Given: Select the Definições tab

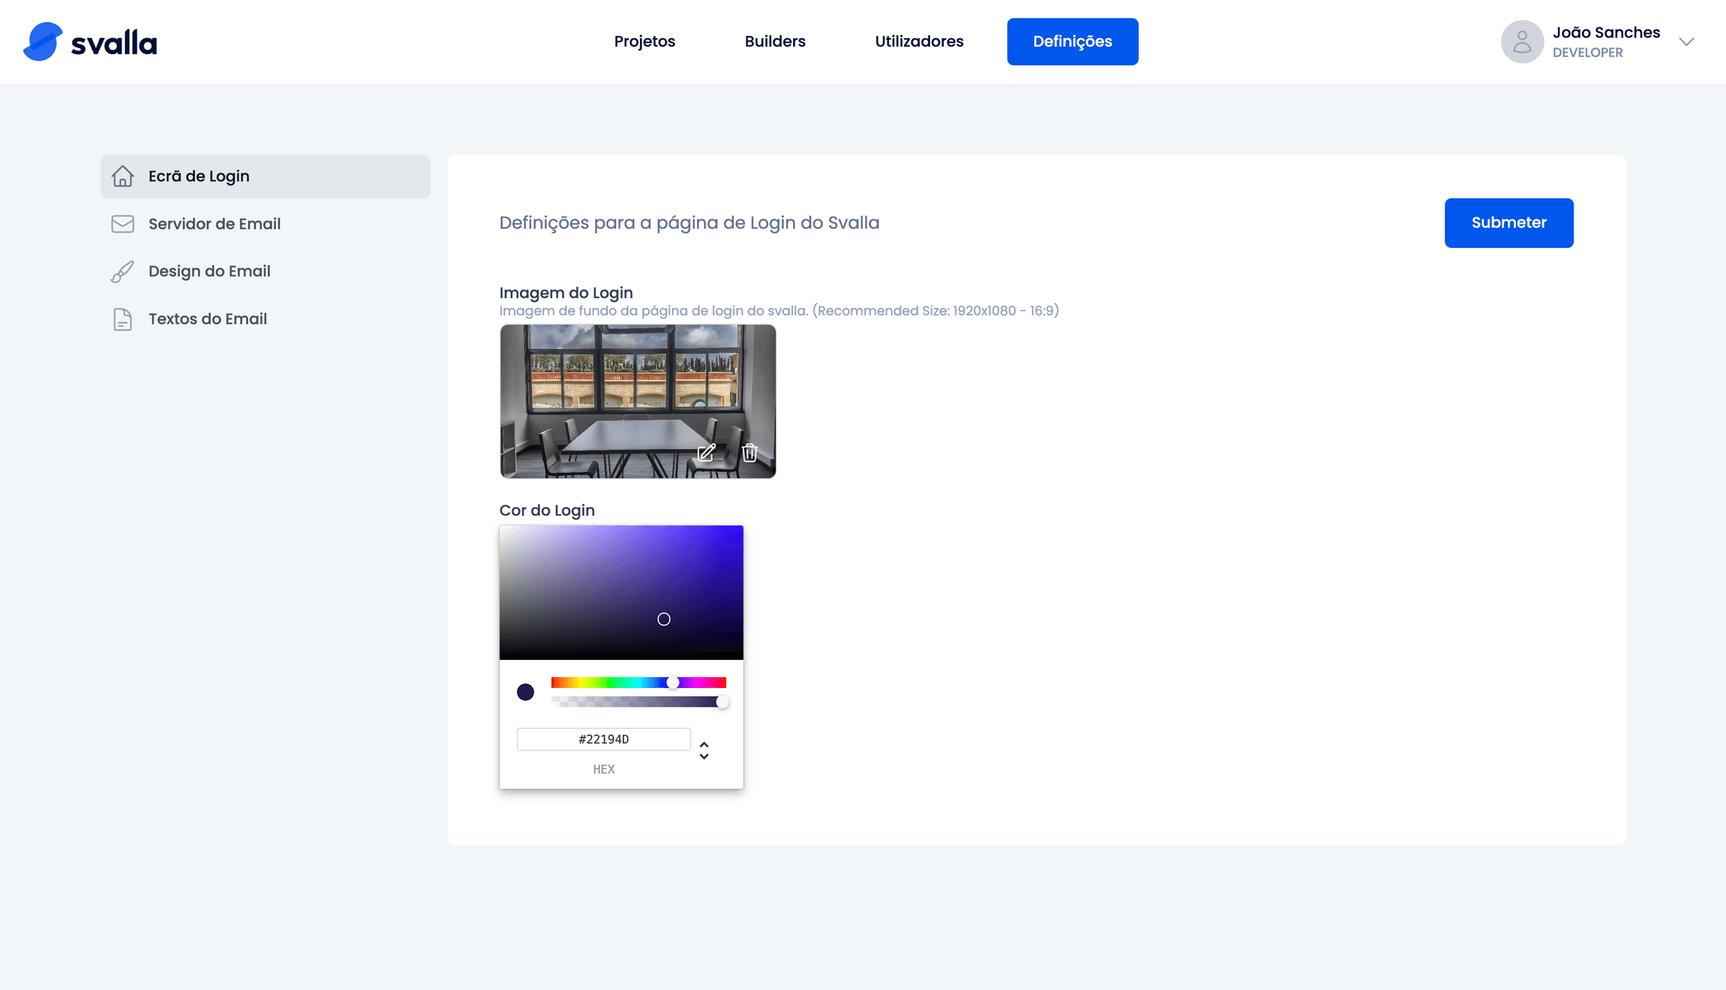Looking at the screenshot, I should [1072, 42].
